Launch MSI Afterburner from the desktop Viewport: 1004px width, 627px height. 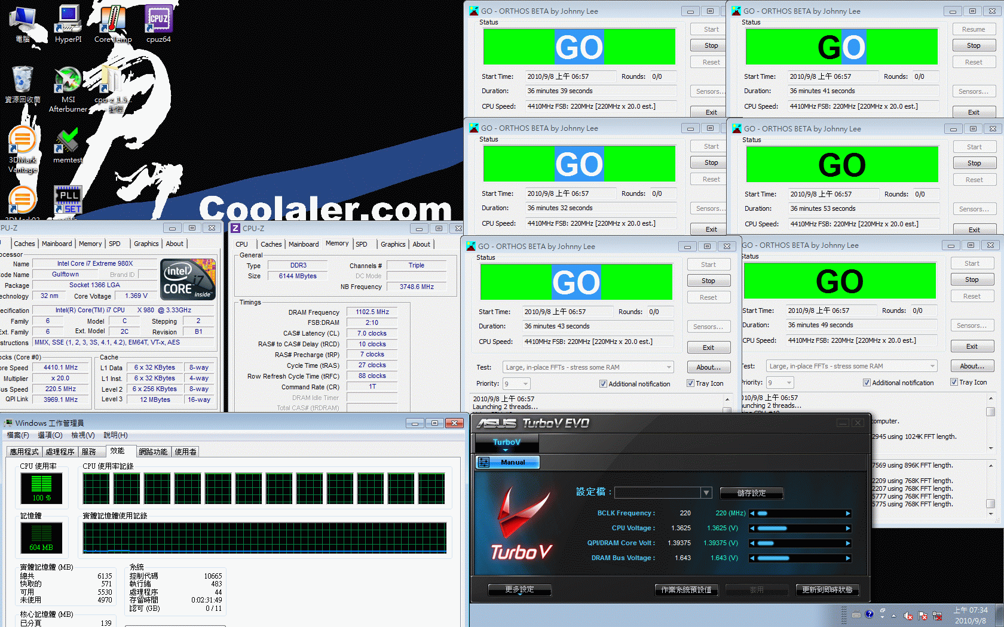(68, 89)
